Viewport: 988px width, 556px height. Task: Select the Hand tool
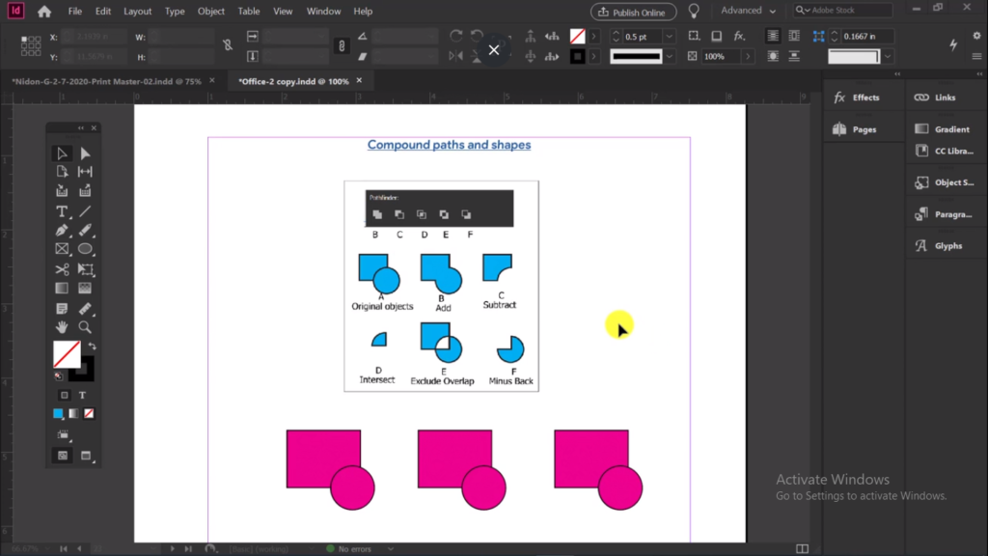62,327
